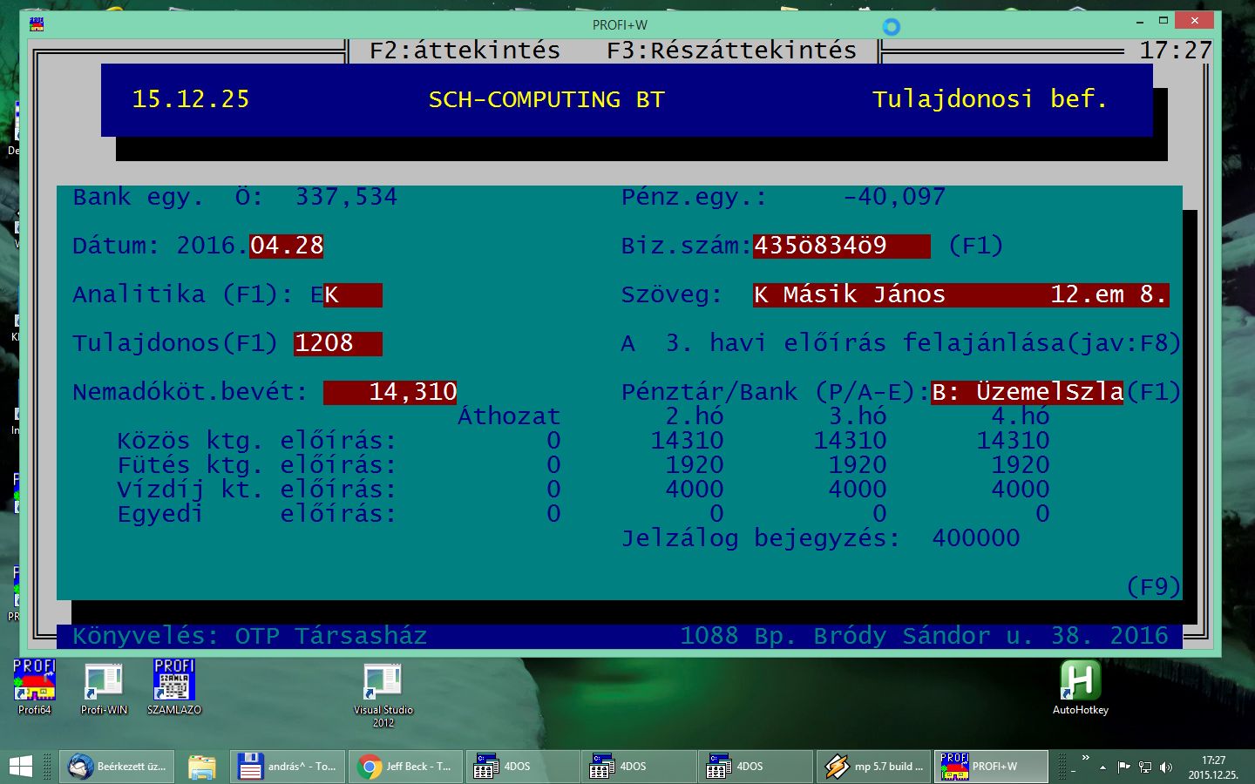This screenshot has height=784, width=1255.
Task: Click the volume speaker icon in system tray
Action: point(1166,767)
